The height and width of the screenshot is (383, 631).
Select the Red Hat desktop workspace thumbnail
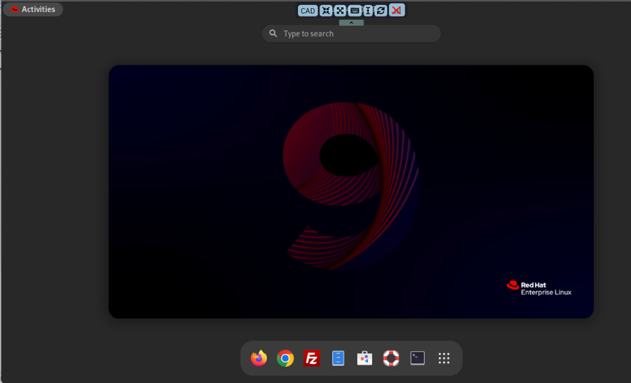[x=351, y=191]
